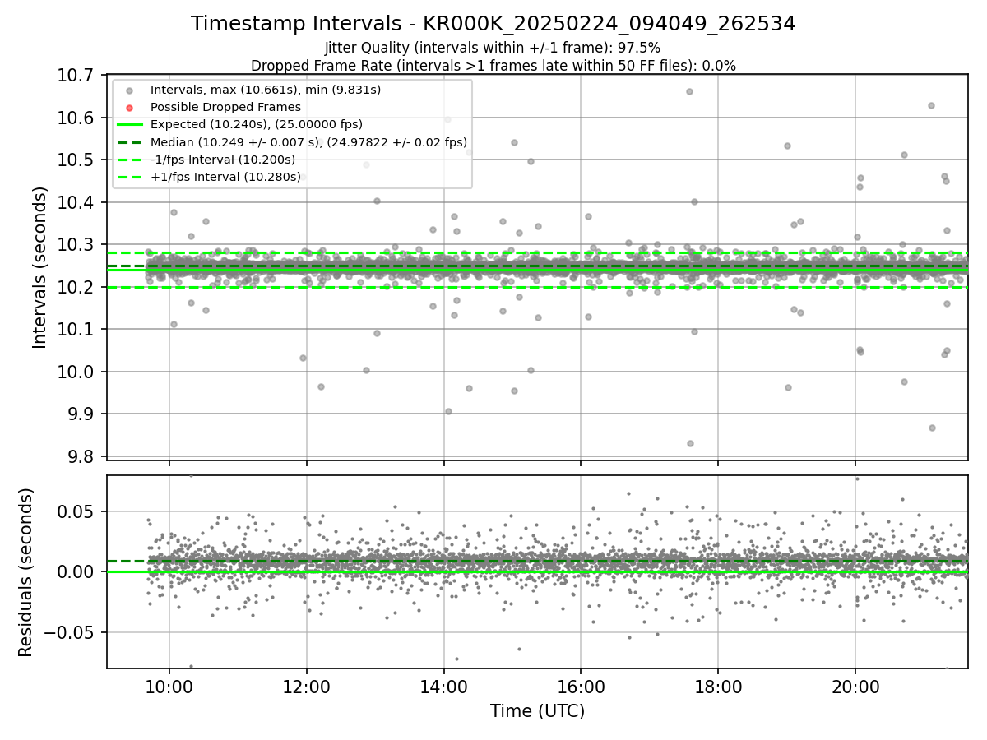This screenshot has height=740, width=987.
Task: Click the minimum interval data point near 9.83 seconds
Action: tap(690, 443)
